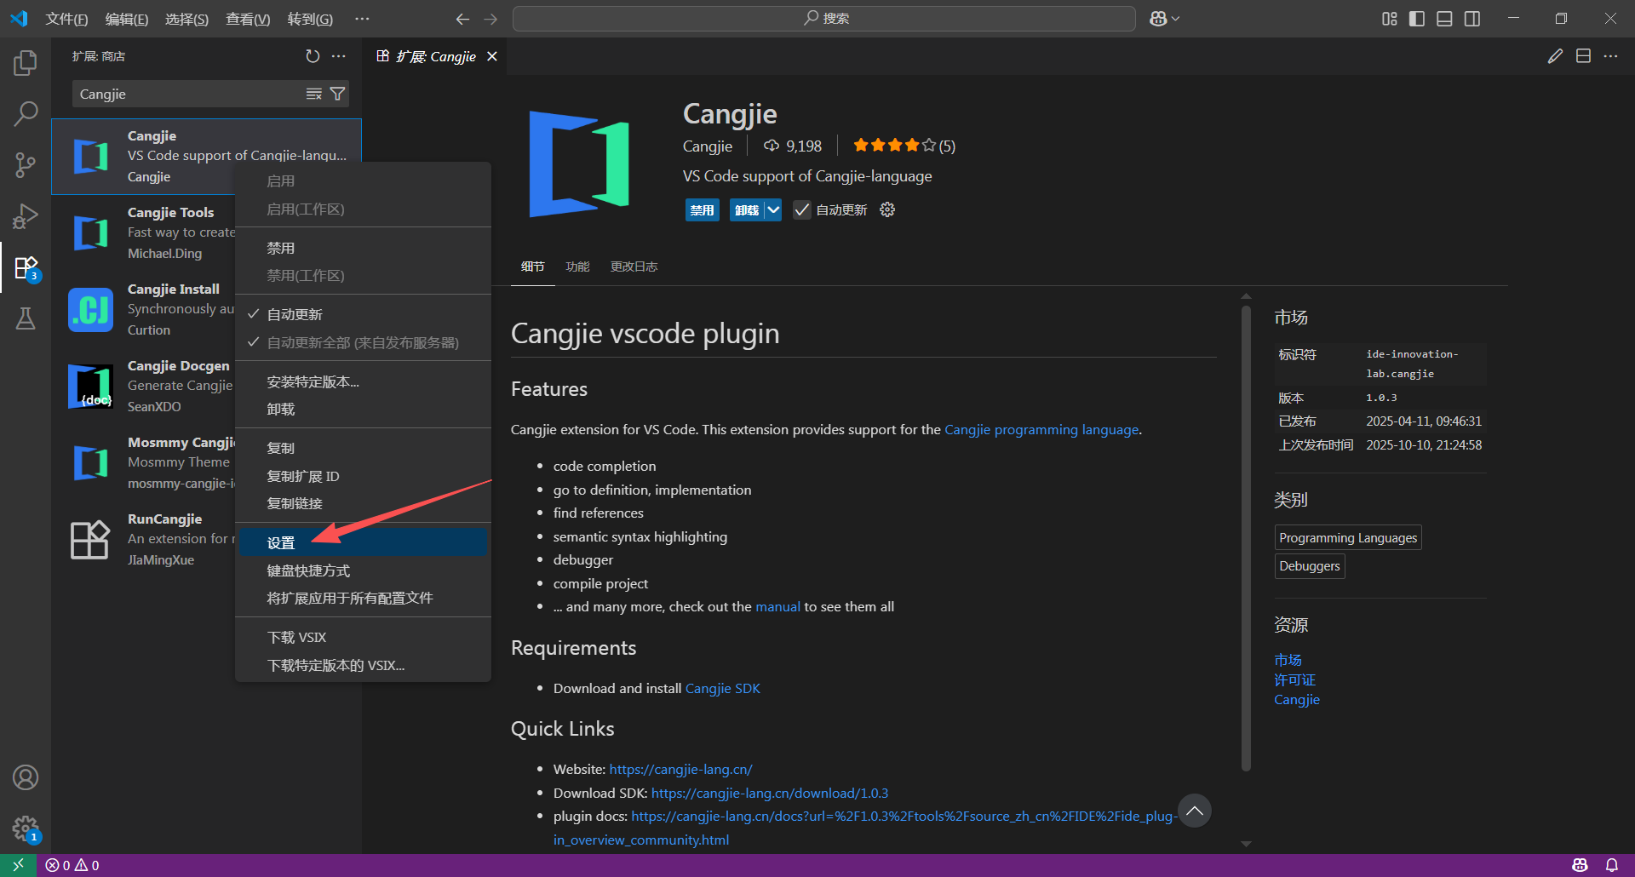Click scroll-to-top round arrow button
1635x877 pixels.
pos(1195,811)
